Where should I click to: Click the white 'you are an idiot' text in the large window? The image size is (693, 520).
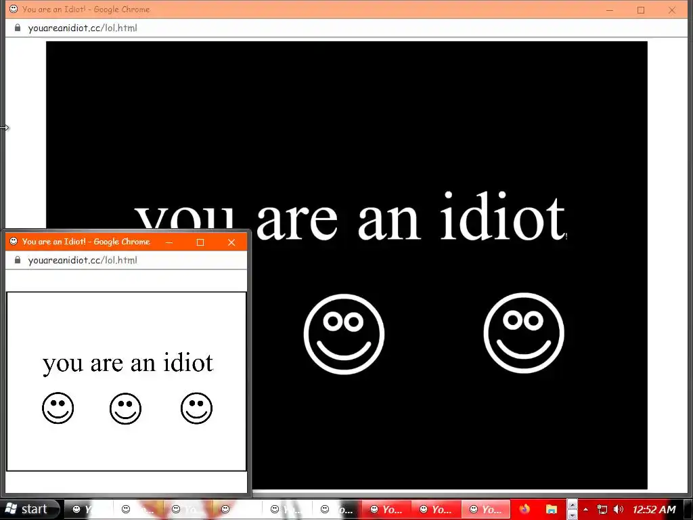pyautogui.click(x=350, y=216)
